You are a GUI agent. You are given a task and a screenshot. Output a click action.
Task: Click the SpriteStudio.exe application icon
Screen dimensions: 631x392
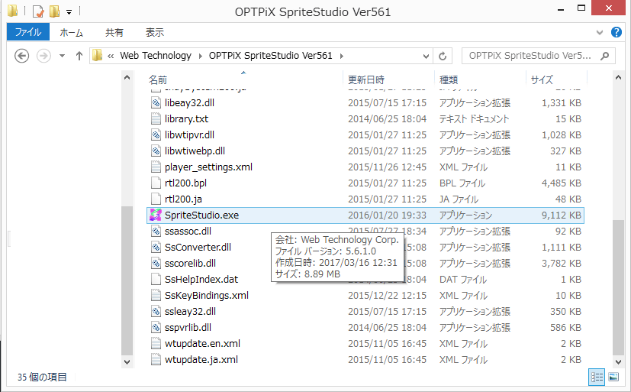(156, 215)
